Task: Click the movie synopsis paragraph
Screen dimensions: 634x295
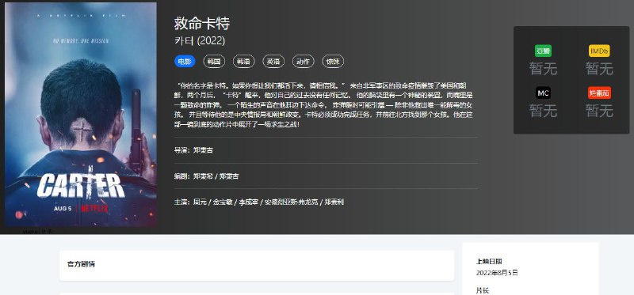Action: tap(323, 105)
